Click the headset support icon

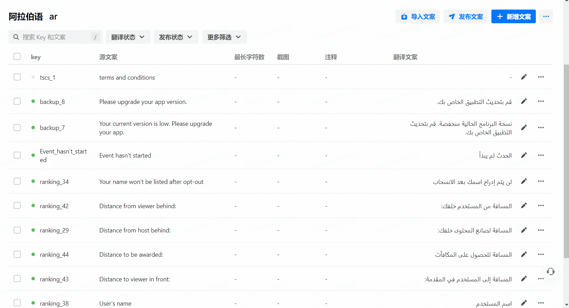[x=550, y=271]
